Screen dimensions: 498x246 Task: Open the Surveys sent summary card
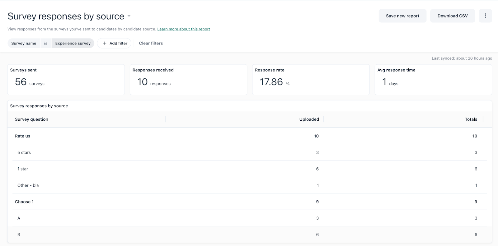tap(66, 80)
